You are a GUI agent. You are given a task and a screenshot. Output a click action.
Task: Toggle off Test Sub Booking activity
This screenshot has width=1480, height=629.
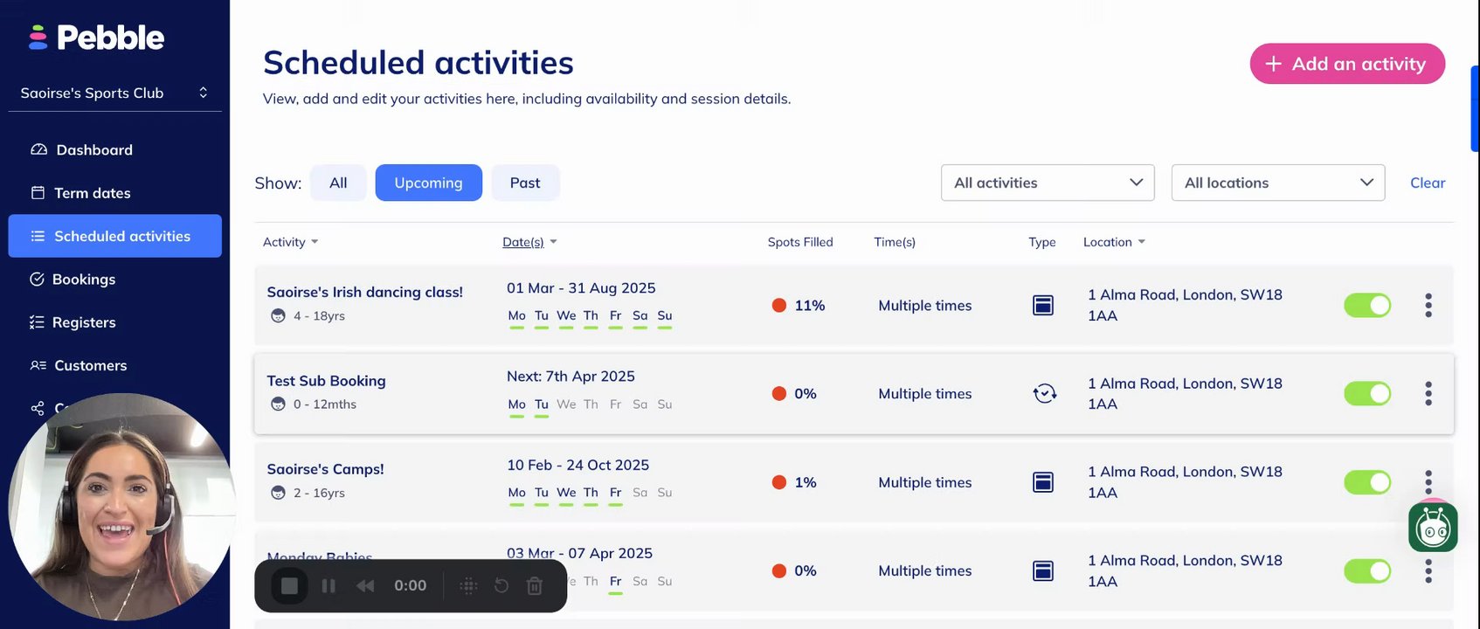click(1367, 393)
